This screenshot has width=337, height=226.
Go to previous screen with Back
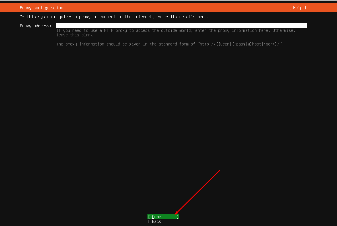[163, 221]
